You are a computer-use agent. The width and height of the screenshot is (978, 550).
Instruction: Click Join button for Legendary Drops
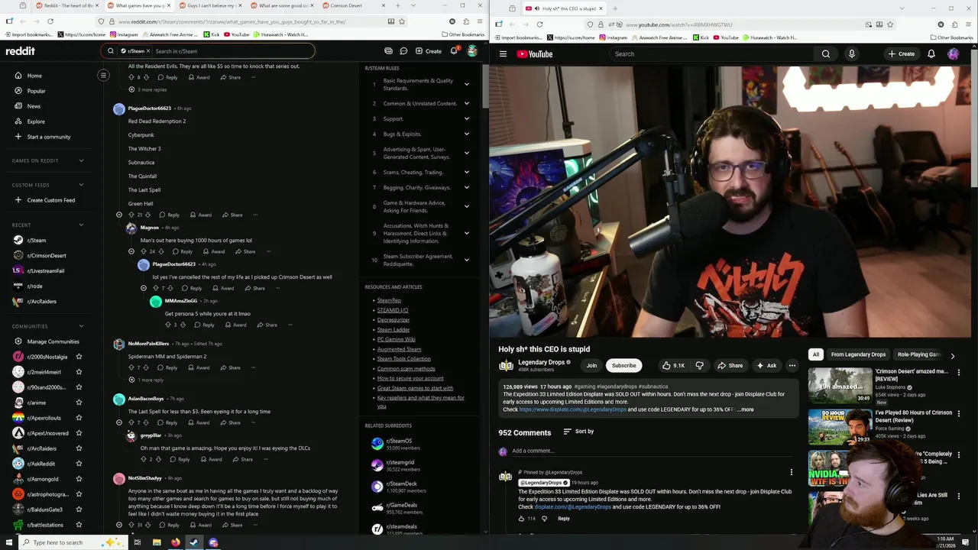pyautogui.click(x=591, y=365)
